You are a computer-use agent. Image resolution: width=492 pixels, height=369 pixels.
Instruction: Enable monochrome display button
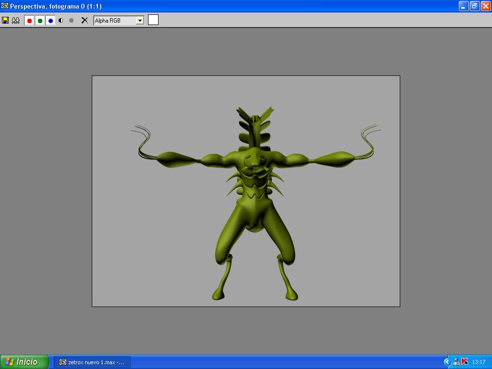point(71,20)
